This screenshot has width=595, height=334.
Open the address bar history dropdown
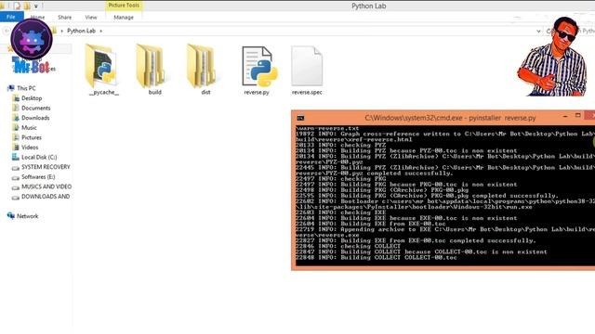(538, 31)
